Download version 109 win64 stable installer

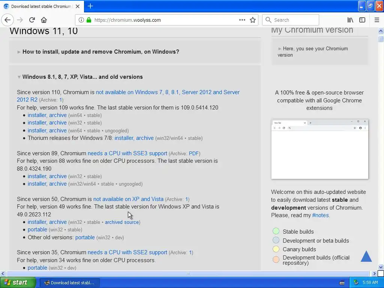coord(37,115)
